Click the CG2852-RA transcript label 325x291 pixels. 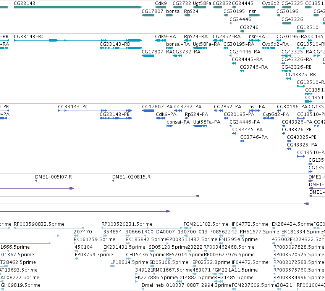(226, 37)
